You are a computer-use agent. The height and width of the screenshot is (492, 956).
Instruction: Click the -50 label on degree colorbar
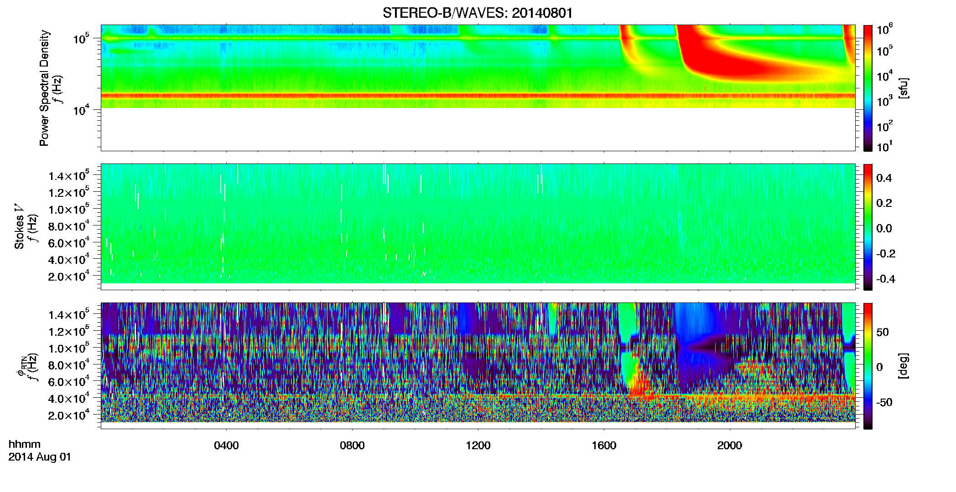[884, 402]
